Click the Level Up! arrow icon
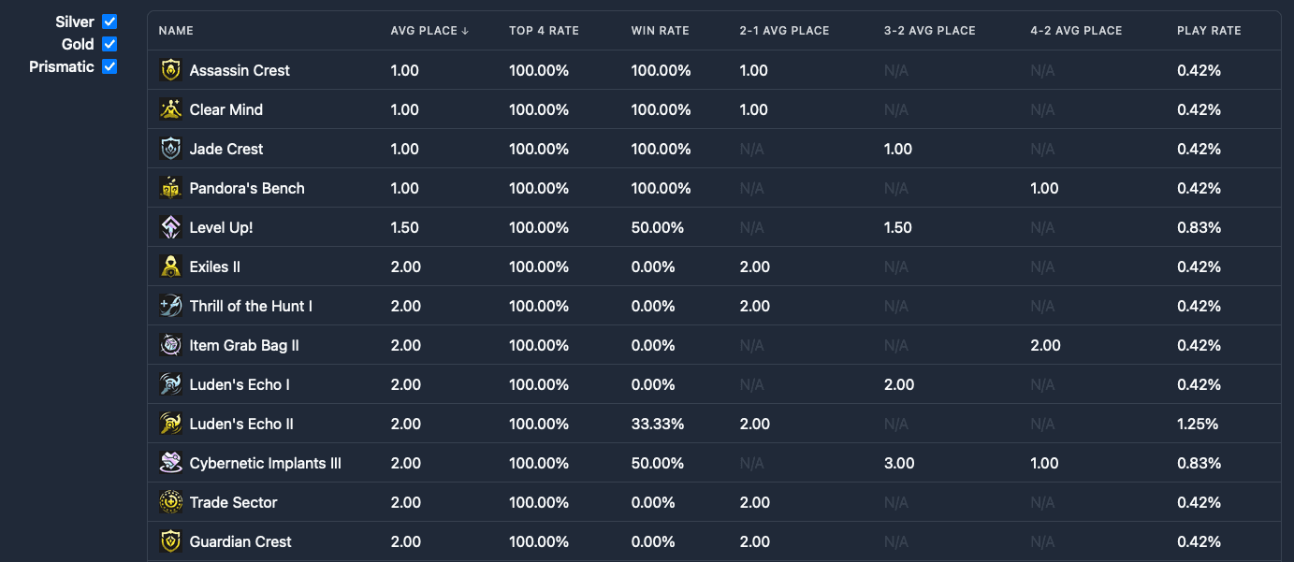The height and width of the screenshot is (562, 1294). tap(170, 227)
